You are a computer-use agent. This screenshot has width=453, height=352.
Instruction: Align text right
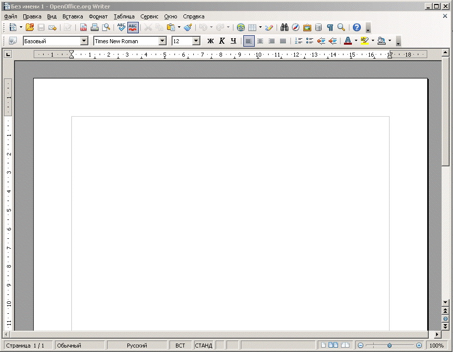coord(272,41)
